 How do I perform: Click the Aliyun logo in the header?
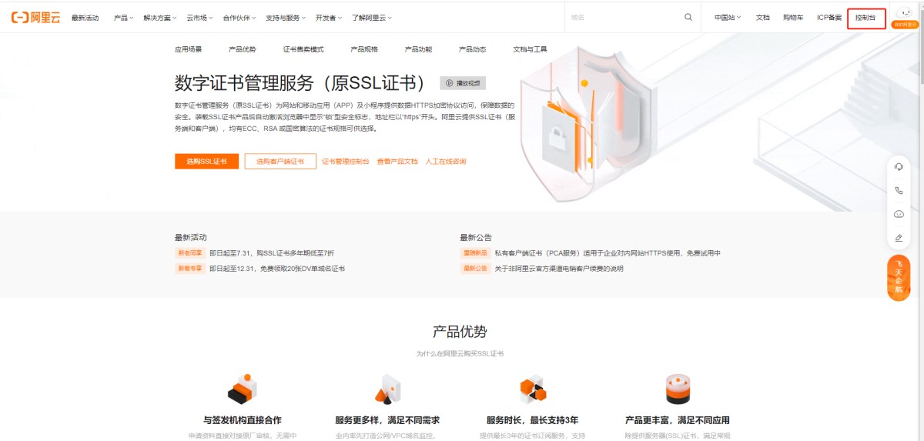pyautogui.click(x=35, y=18)
